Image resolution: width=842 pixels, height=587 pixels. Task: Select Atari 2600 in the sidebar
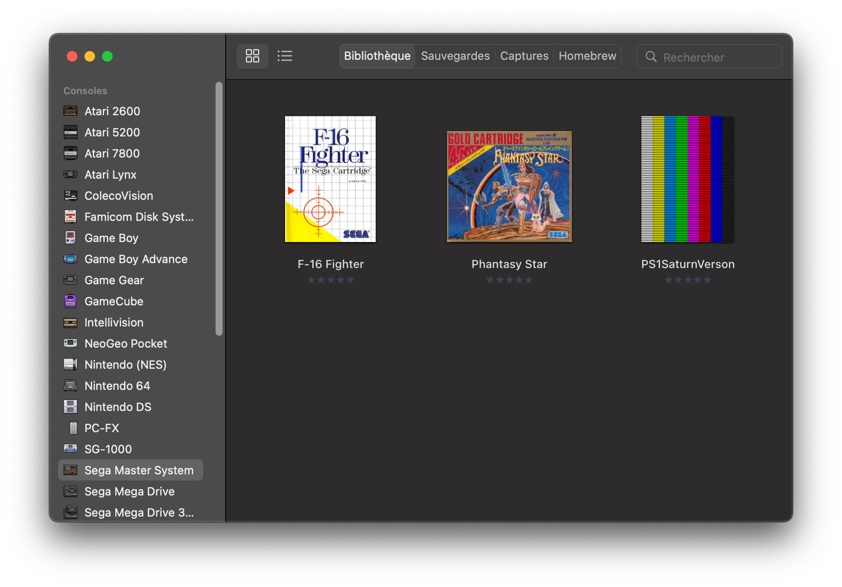[x=131, y=111]
